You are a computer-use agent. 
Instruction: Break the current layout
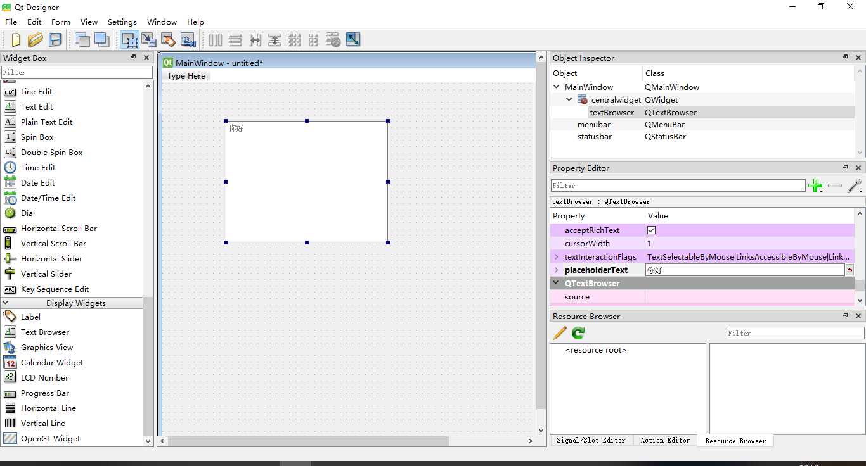(x=333, y=40)
